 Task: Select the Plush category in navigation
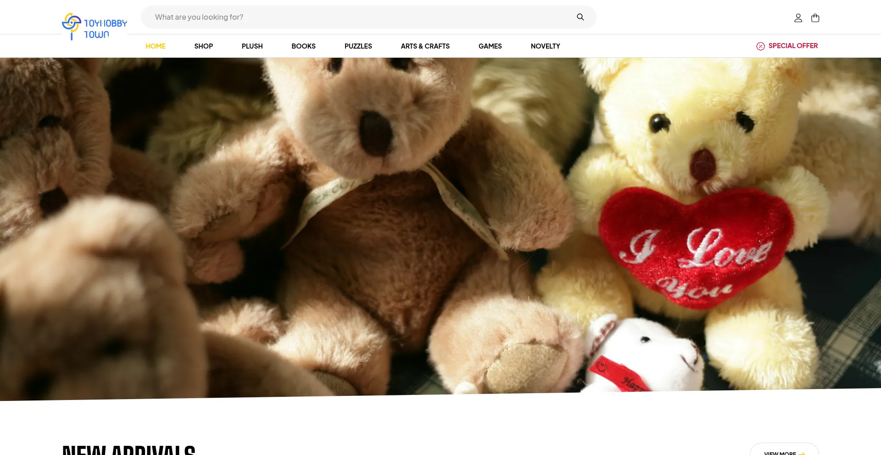pos(252,46)
